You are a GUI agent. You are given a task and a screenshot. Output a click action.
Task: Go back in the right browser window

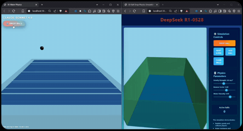pos(125,11)
